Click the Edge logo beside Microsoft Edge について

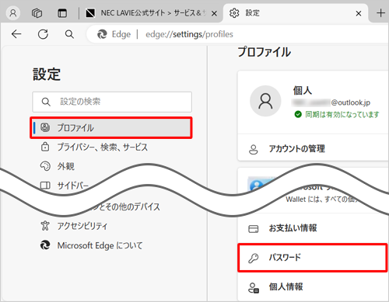tap(45, 245)
